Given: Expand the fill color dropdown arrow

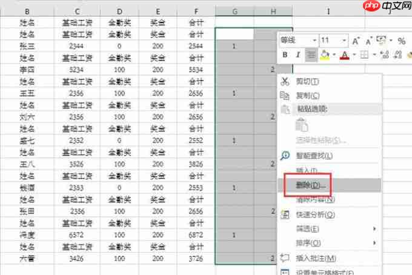Looking at the screenshot, I should pyautogui.click(x=334, y=55).
